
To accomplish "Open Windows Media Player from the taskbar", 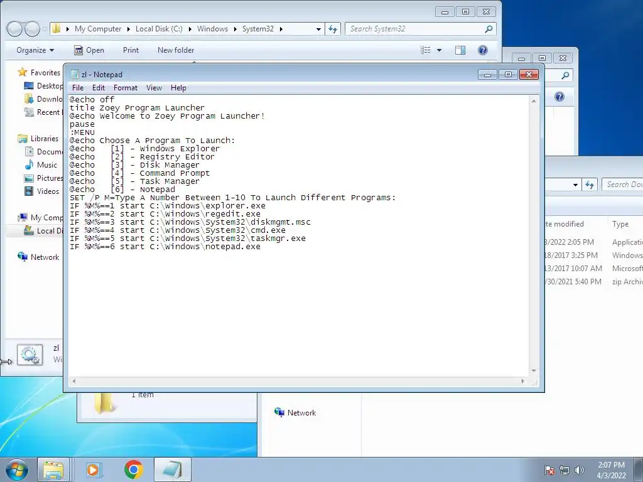I will (93, 469).
